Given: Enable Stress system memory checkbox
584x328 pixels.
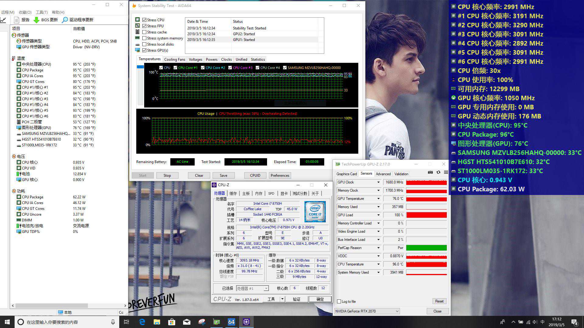Looking at the screenshot, I should (144, 38).
